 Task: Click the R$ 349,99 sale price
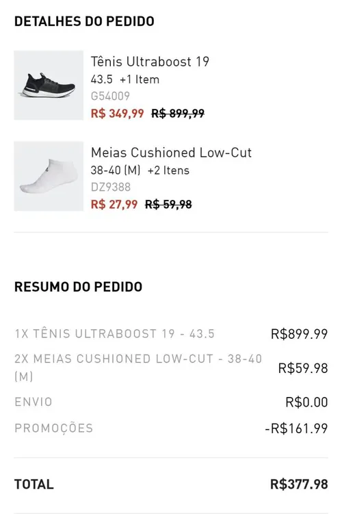pyautogui.click(x=117, y=114)
